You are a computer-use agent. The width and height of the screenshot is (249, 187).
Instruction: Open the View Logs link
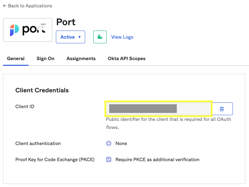pyautogui.click(x=122, y=37)
